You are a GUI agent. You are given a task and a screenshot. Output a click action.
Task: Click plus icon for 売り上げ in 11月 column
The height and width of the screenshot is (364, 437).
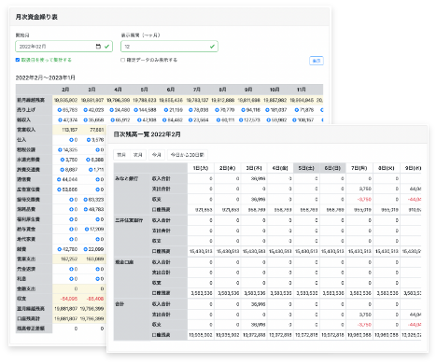pos(297,110)
